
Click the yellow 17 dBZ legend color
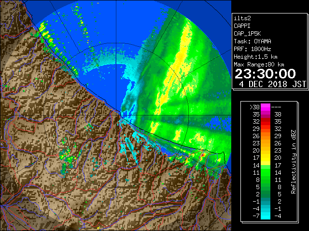(x=265, y=158)
